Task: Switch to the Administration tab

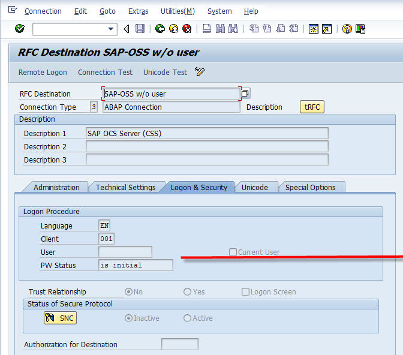Action: point(56,188)
